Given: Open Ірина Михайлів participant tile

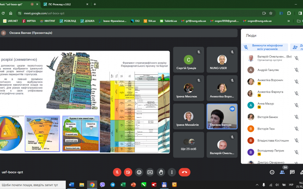Looking at the screenshot, I should pos(188,116).
